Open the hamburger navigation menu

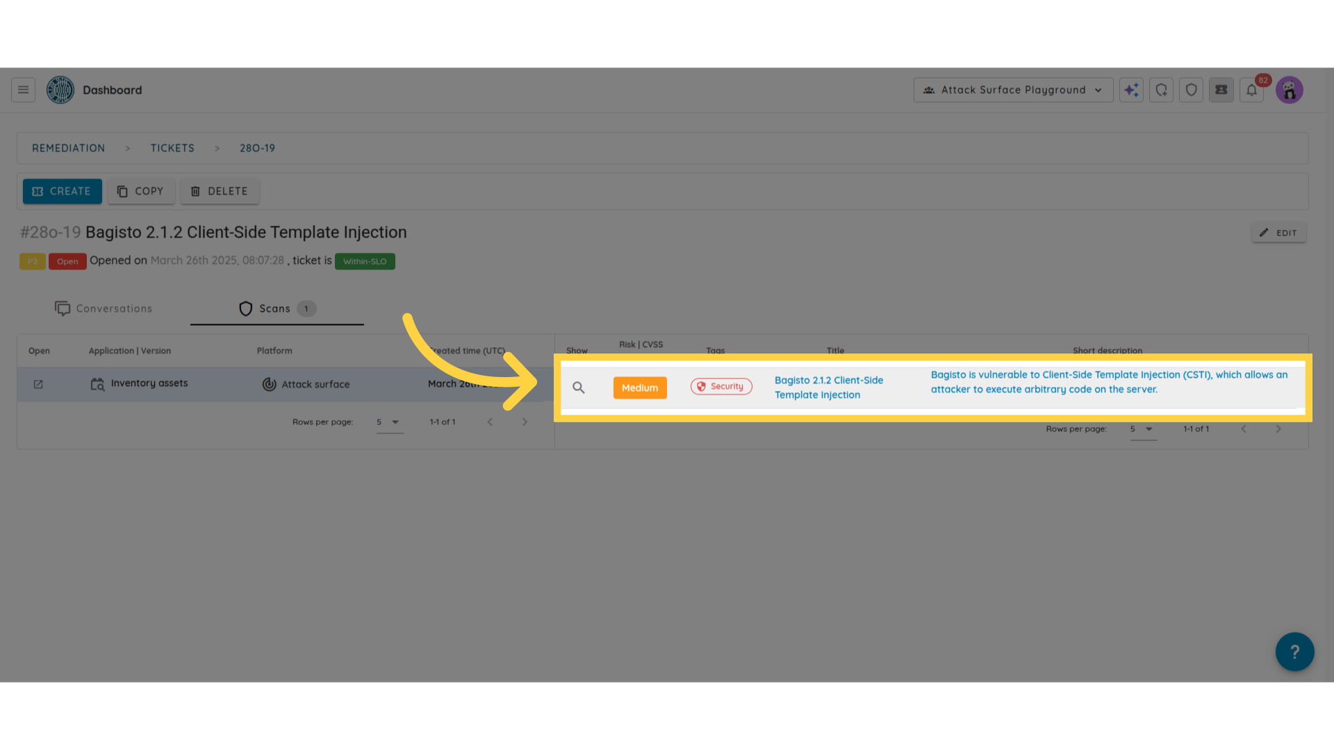pyautogui.click(x=23, y=90)
